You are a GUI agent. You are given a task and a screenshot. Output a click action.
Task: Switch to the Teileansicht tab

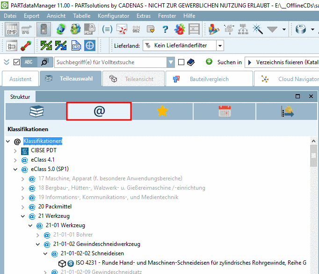point(133,79)
